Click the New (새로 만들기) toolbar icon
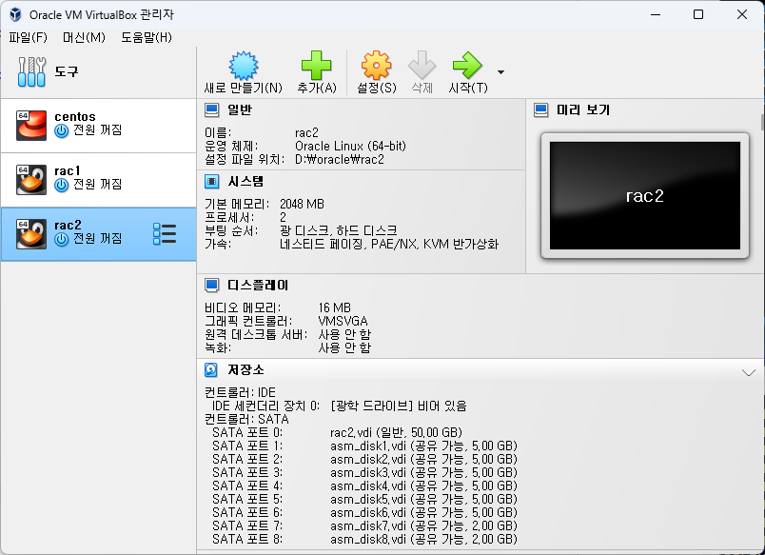 pos(243,66)
